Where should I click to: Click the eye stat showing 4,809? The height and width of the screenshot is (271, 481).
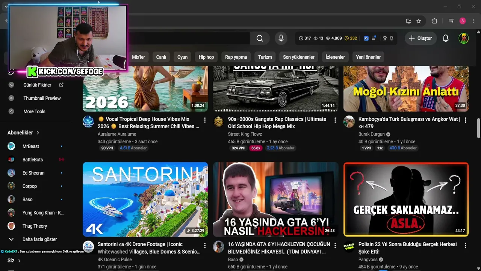pos(334,38)
